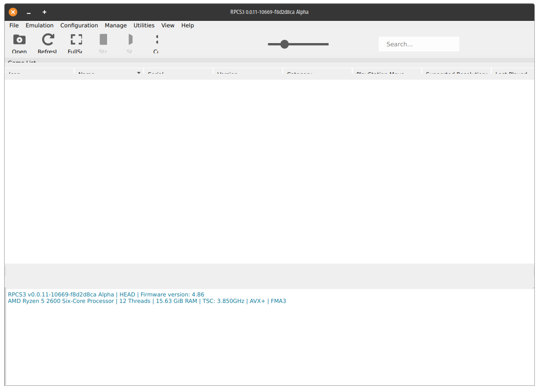Click the greyed-out Stop toolbar icon
This screenshot has width=539, height=390.
103,39
